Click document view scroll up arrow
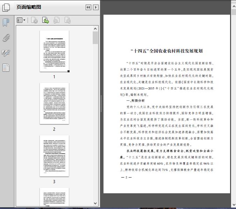 coord(234,6)
